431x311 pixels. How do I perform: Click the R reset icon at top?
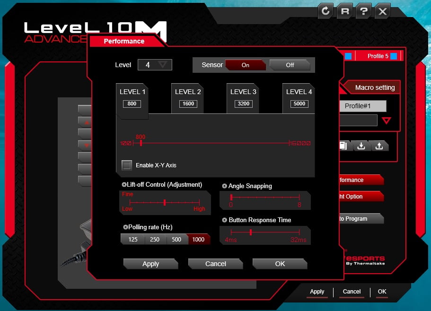click(344, 11)
